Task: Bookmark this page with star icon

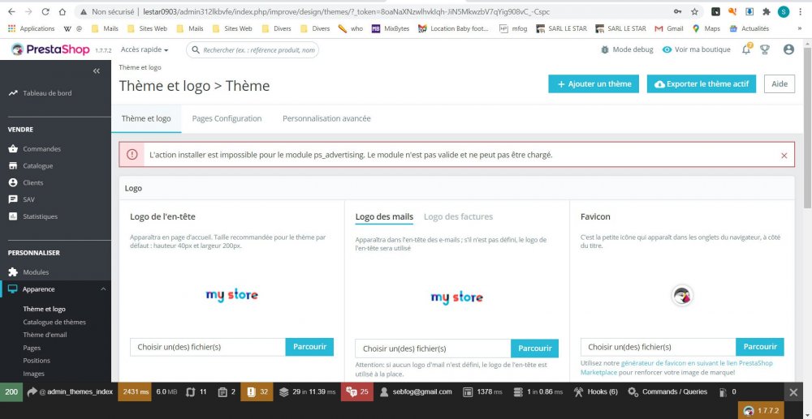Action: (694, 11)
